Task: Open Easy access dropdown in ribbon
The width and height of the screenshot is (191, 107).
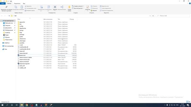Action: (78, 8)
